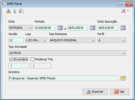Open the calendar beside the Período end date field
Screen dimensions: 135x100
[x=93, y=28]
